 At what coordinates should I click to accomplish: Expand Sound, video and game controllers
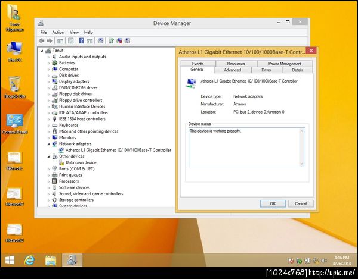(x=48, y=194)
